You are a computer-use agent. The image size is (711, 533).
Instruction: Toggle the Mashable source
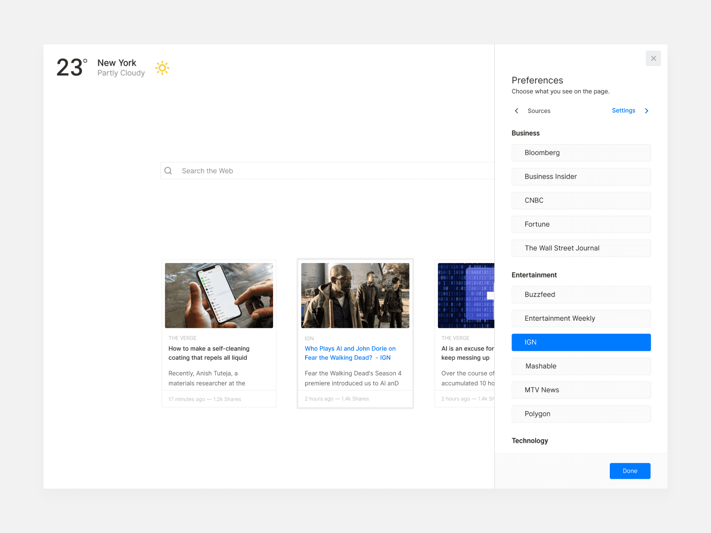point(581,366)
